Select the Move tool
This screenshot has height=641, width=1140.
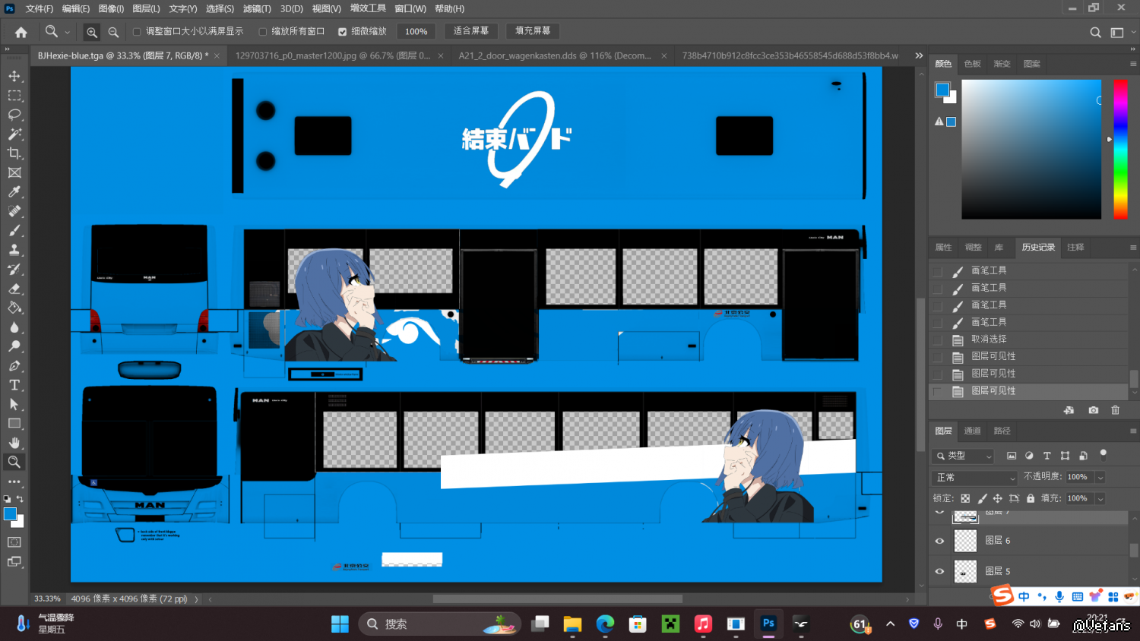14,76
